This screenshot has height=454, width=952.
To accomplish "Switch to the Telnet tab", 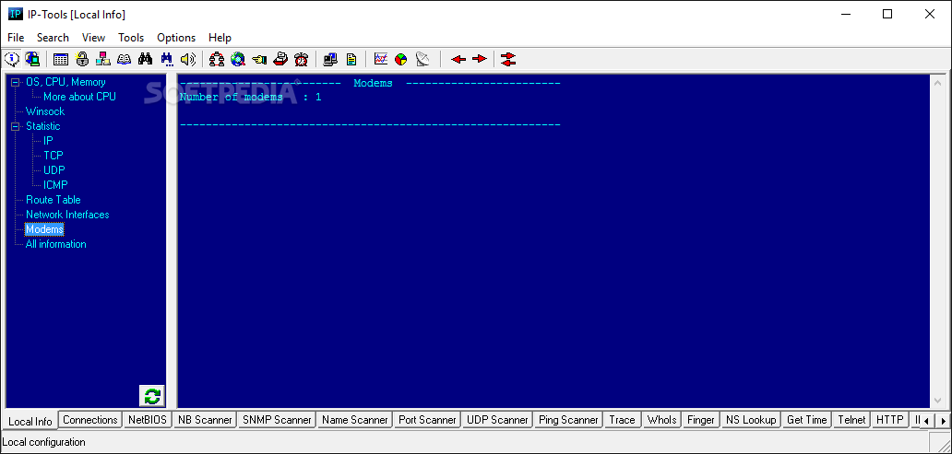I will pyautogui.click(x=851, y=419).
